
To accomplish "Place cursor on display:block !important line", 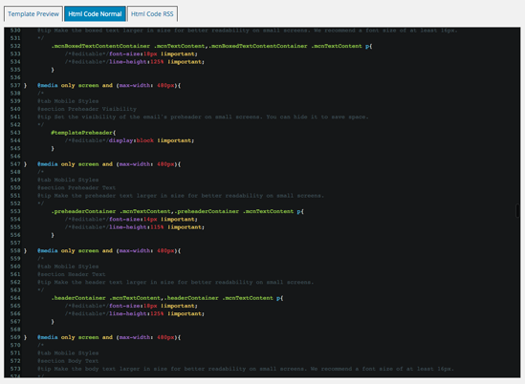I will 129,140.
